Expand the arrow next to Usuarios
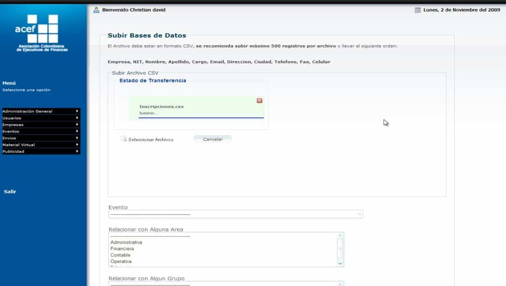Viewport: 506px width, 286px height. coord(77,118)
